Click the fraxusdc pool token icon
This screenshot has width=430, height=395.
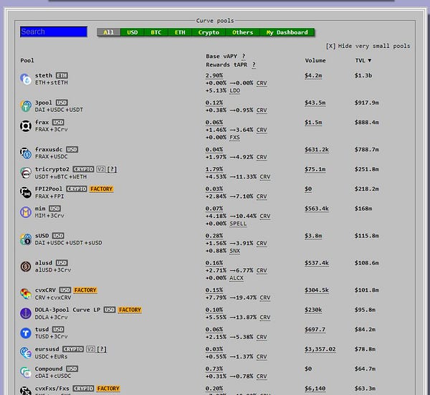pyautogui.click(x=26, y=153)
